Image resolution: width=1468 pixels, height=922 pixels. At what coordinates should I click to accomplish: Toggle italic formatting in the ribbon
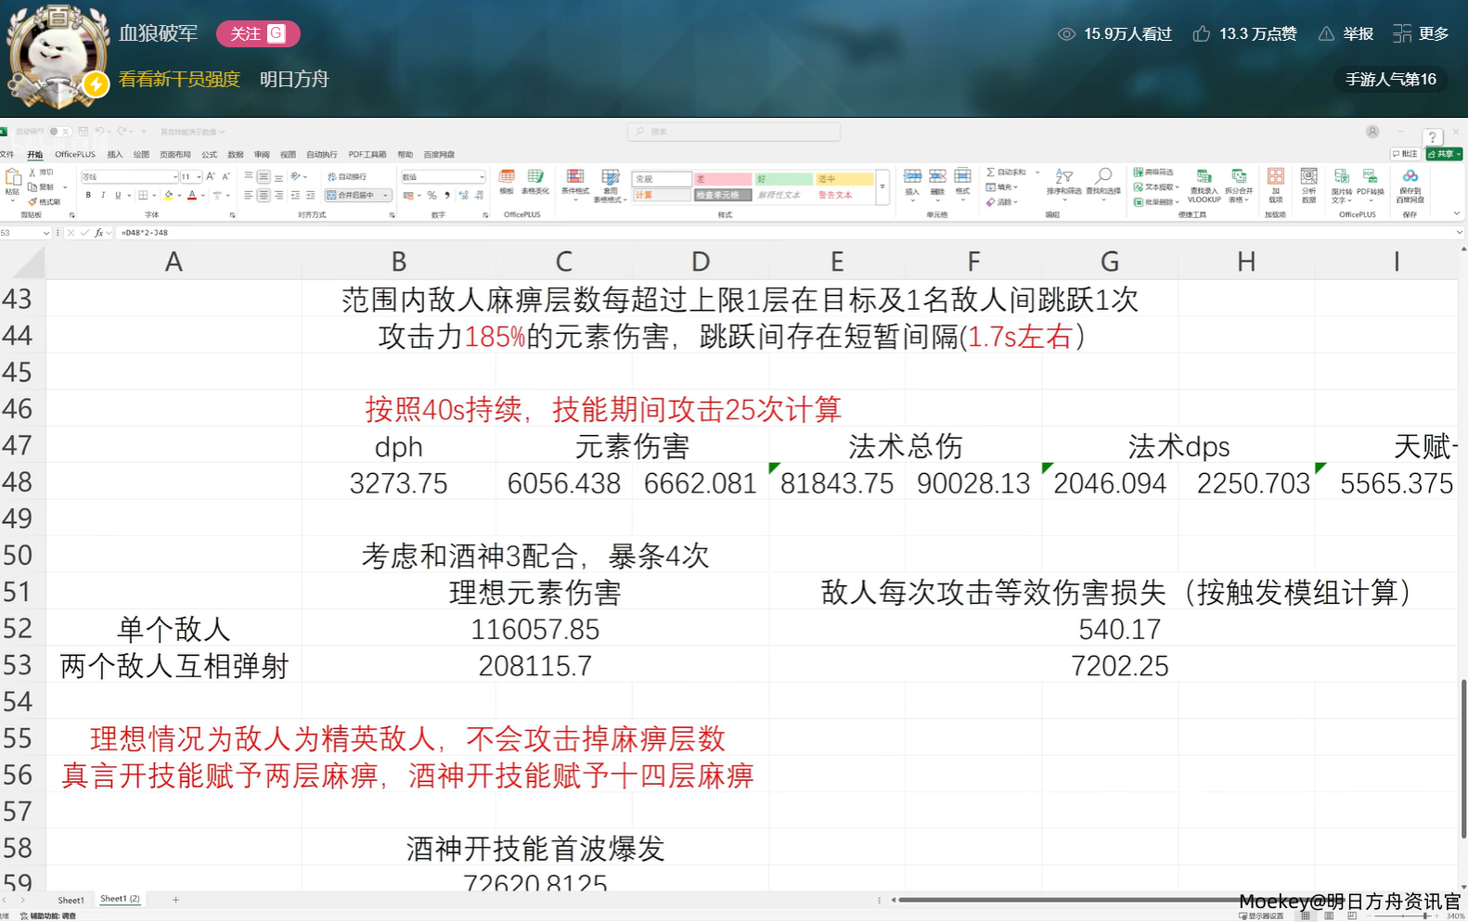pyautogui.click(x=103, y=196)
